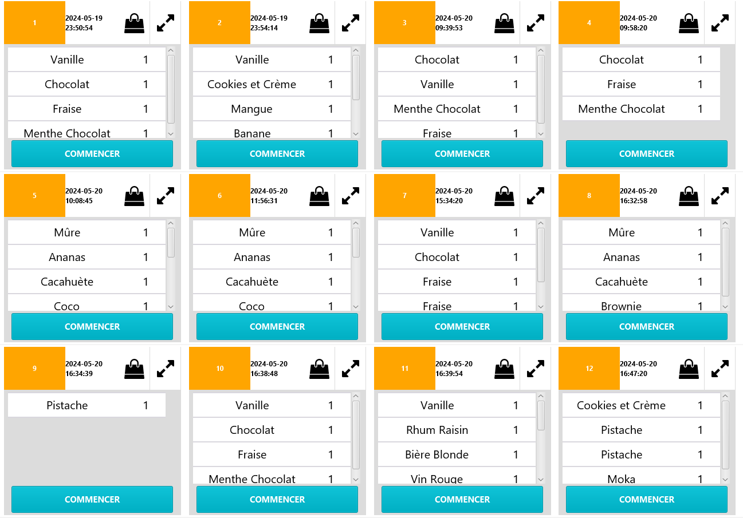Click the shopping bag icon on order 11
Screen dimensions: 743x518
pyautogui.click(x=505, y=369)
